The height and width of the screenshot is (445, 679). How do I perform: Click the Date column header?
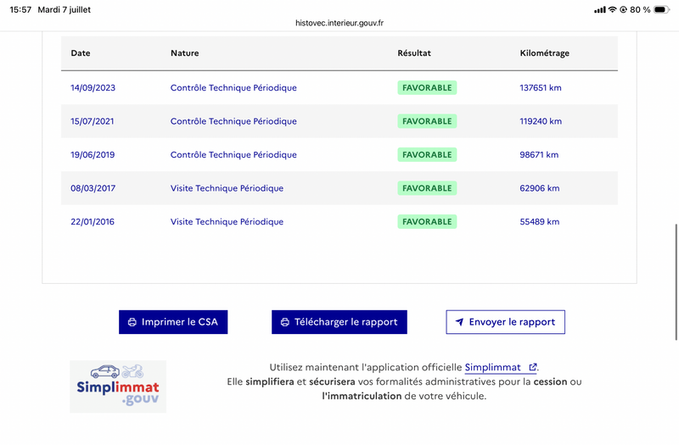click(x=81, y=53)
